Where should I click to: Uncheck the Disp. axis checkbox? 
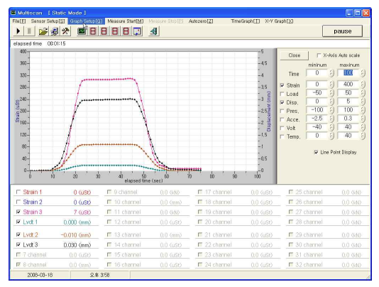pyautogui.click(x=282, y=102)
